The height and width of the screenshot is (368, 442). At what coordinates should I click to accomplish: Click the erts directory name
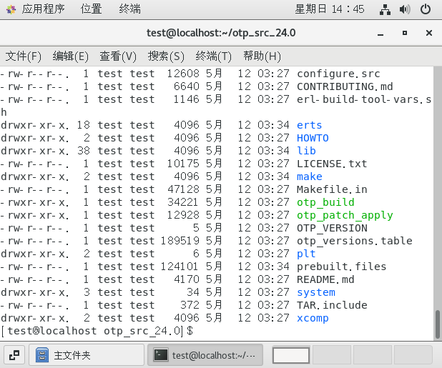[309, 125]
